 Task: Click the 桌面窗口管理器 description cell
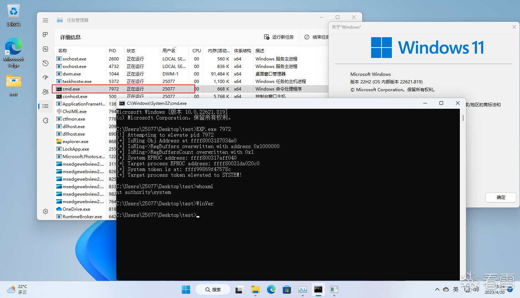271,74
